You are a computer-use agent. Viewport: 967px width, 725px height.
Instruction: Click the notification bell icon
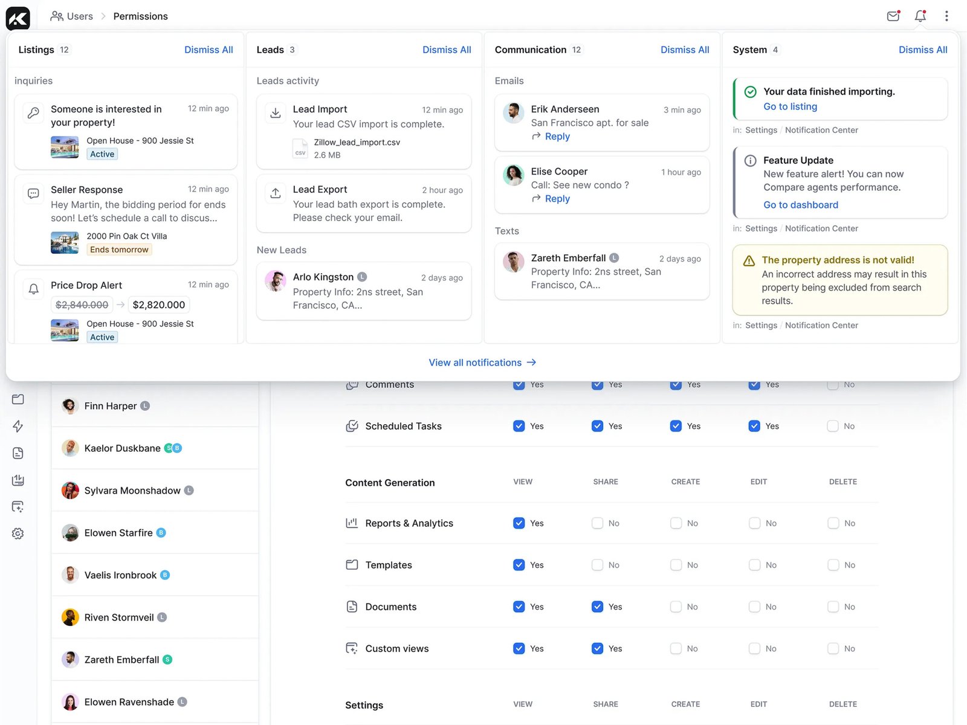[920, 16]
